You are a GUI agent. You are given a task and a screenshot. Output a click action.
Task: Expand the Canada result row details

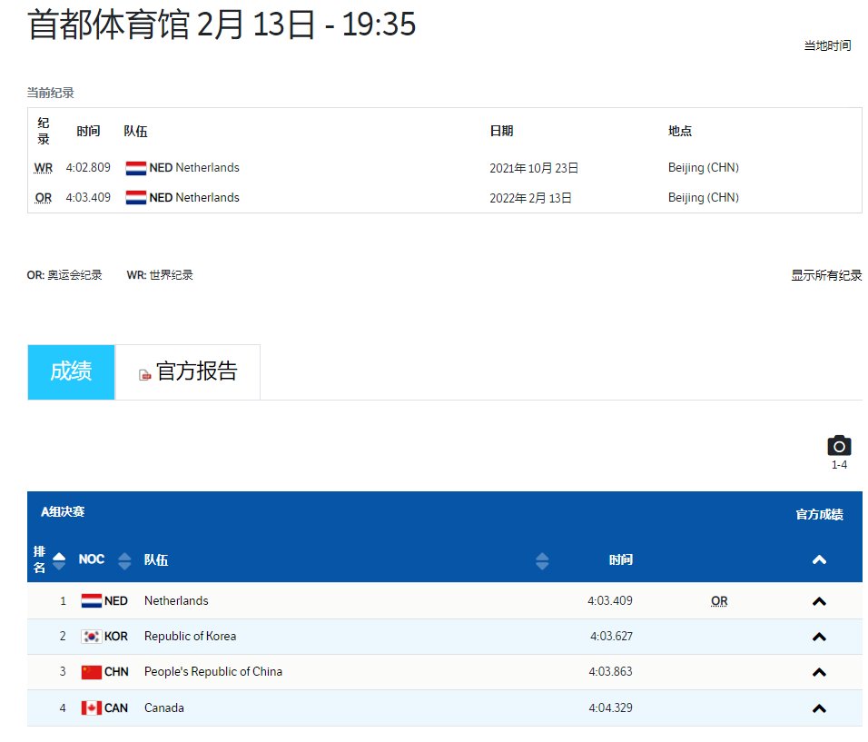(x=818, y=707)
